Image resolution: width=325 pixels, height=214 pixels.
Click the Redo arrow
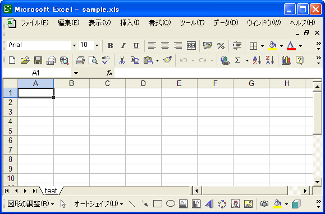tap(203, 60)
